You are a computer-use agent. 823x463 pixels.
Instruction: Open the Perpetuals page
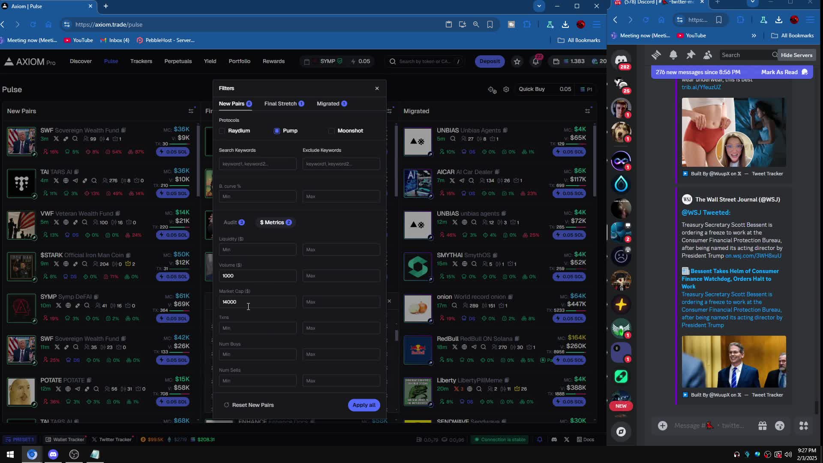[x=178, y=61]
